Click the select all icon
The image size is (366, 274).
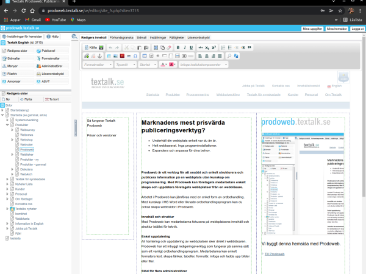tap(156, 47)
